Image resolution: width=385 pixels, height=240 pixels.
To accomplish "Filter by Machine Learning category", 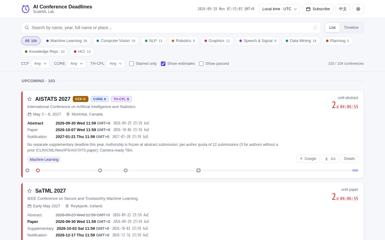I will pos(66,41).
